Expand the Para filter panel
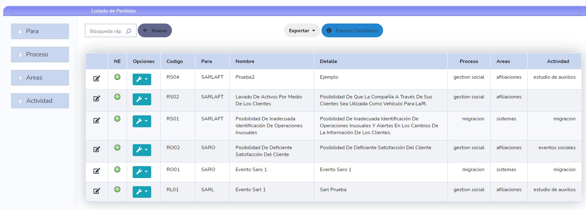The height and width of the screenshot is (210, 586). coord(40,31)
